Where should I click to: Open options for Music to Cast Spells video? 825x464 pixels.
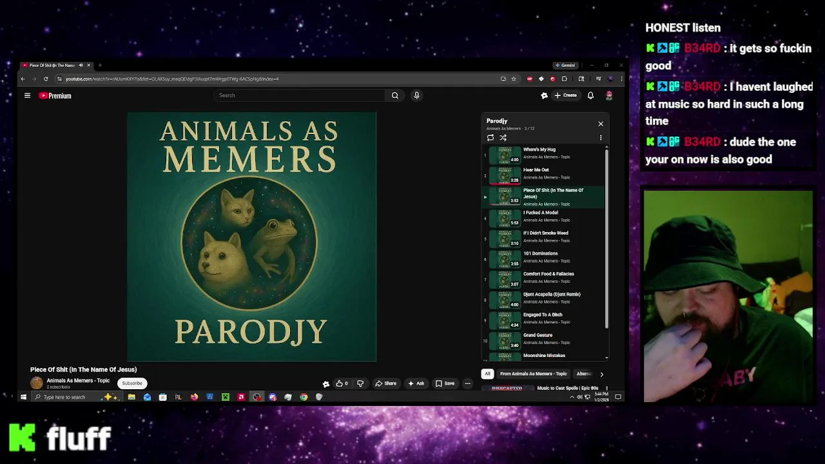click(x=607, y=389)
